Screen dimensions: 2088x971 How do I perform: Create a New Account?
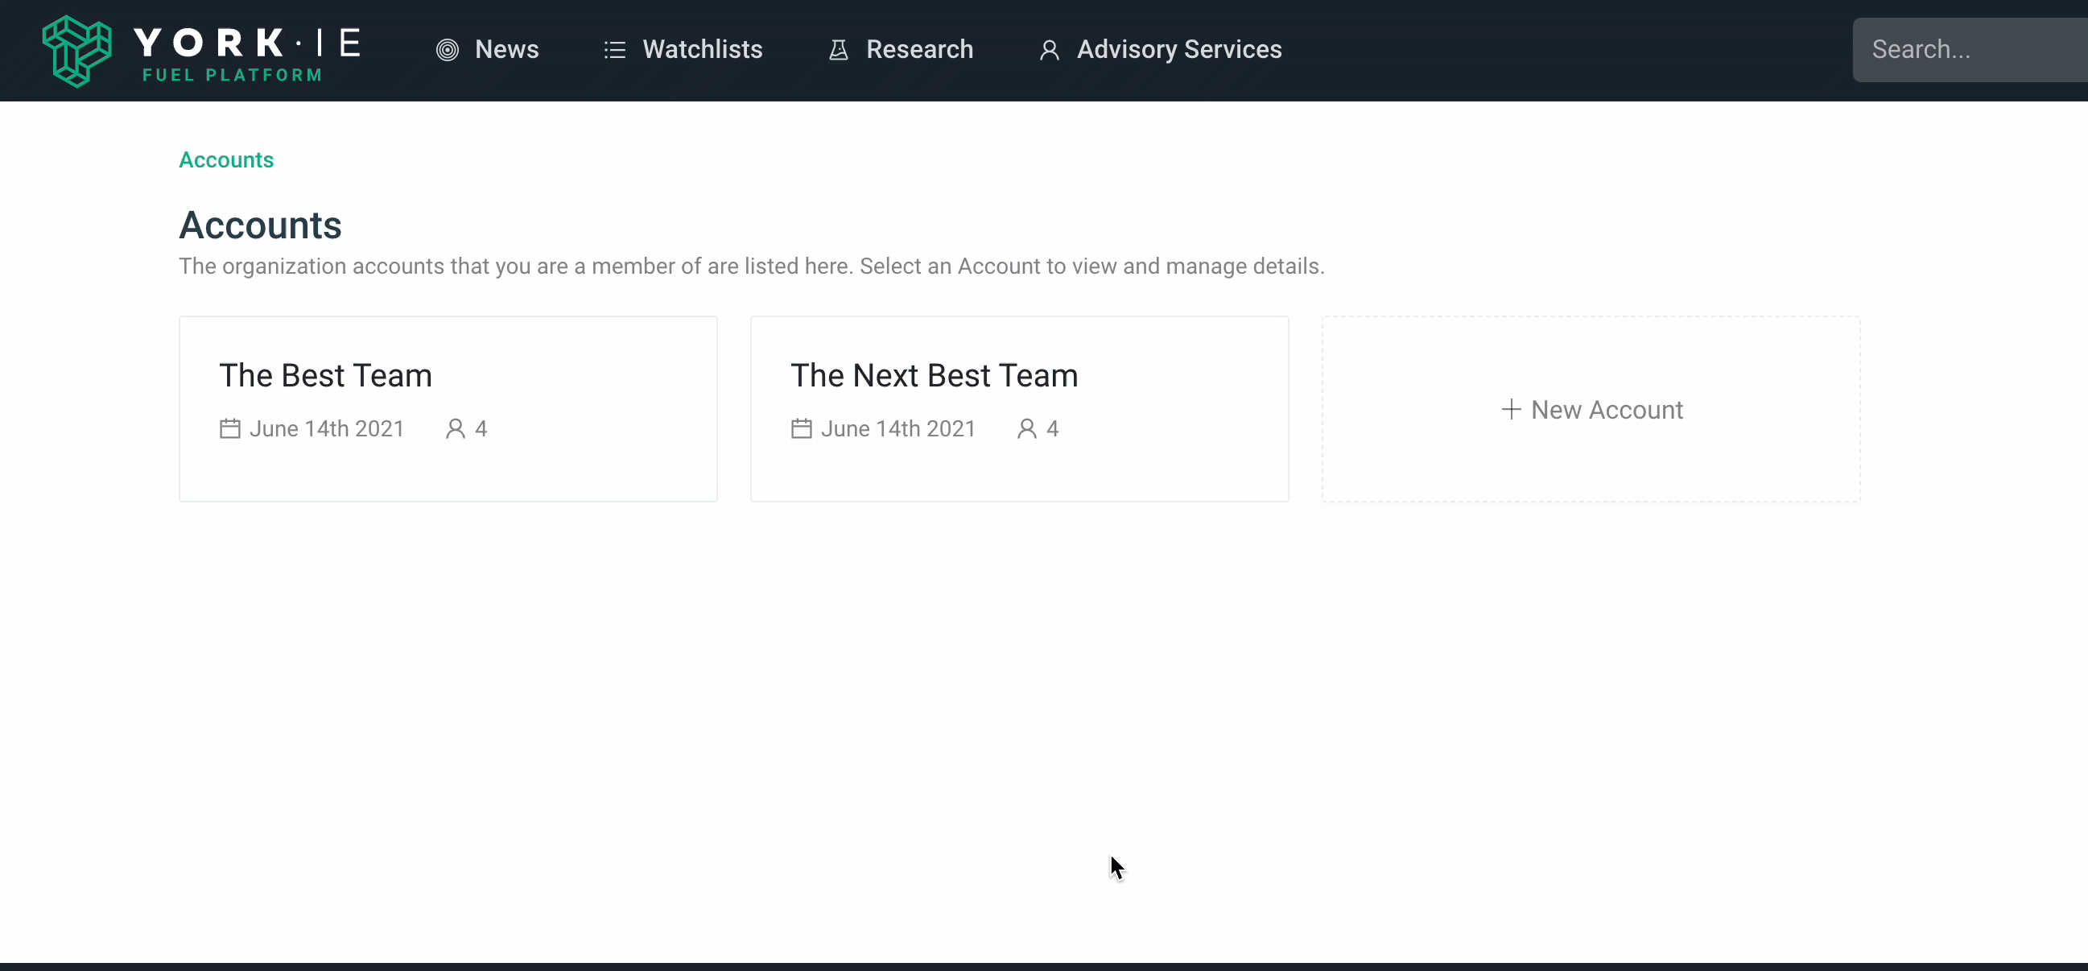coord(1591,409)
